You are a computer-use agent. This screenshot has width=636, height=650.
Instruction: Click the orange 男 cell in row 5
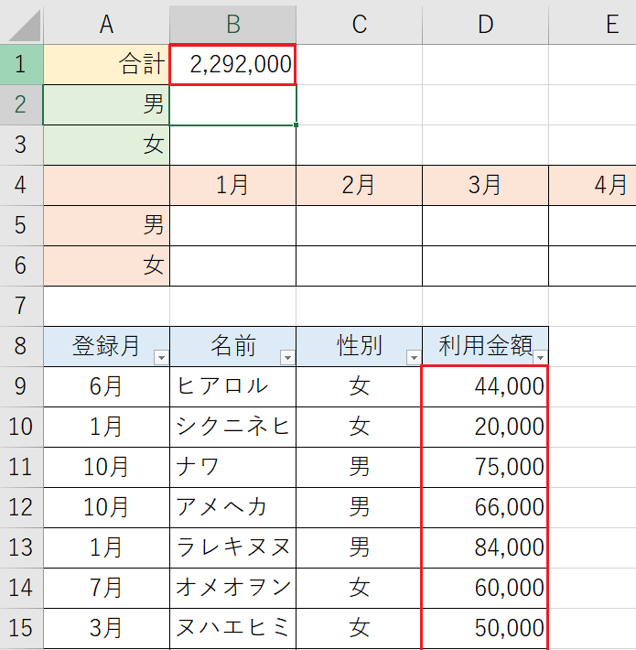point(106,225)
